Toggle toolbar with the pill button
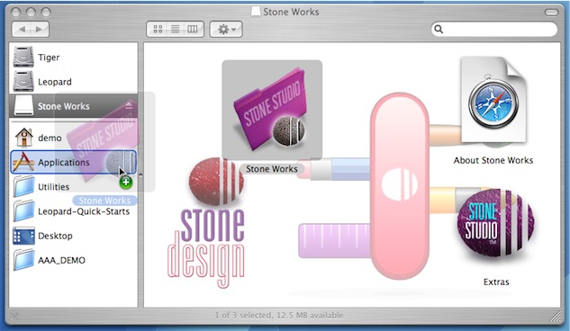The height and width of the screenshot is (331, 570). pyautogui.click(x=551, y=13)
